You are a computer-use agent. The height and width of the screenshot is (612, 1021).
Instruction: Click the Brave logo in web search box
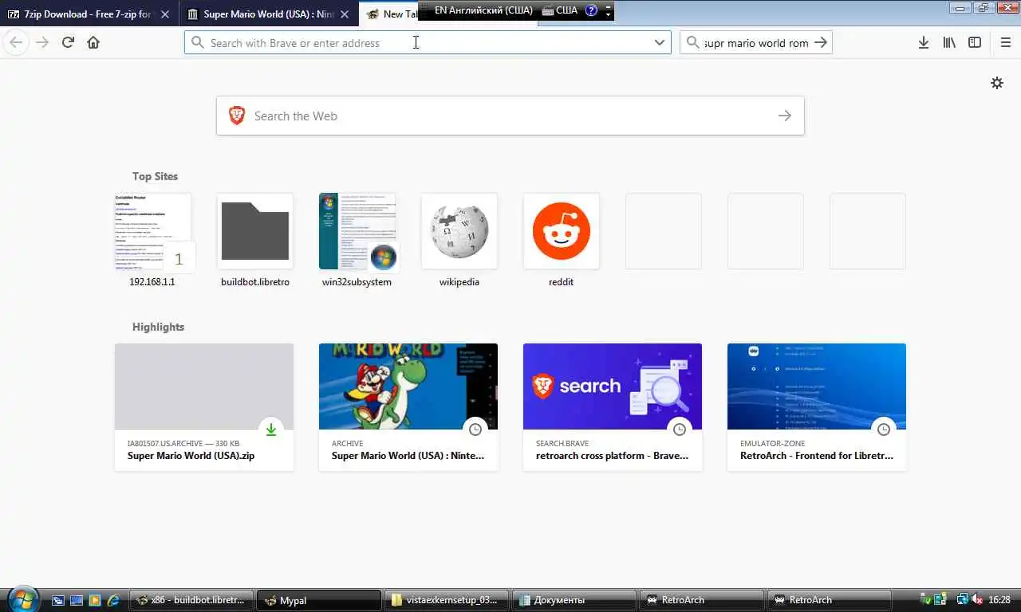[x=237, y=116]
